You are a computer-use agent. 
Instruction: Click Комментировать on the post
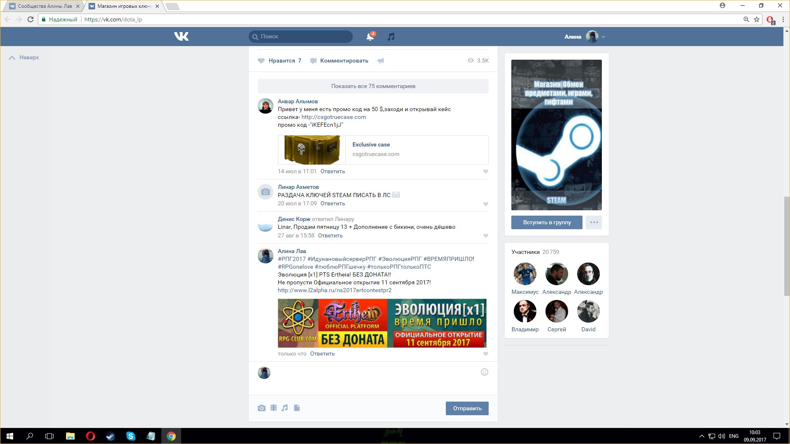click(339, 60)
